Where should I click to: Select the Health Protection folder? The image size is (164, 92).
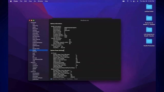click(149, 42)
